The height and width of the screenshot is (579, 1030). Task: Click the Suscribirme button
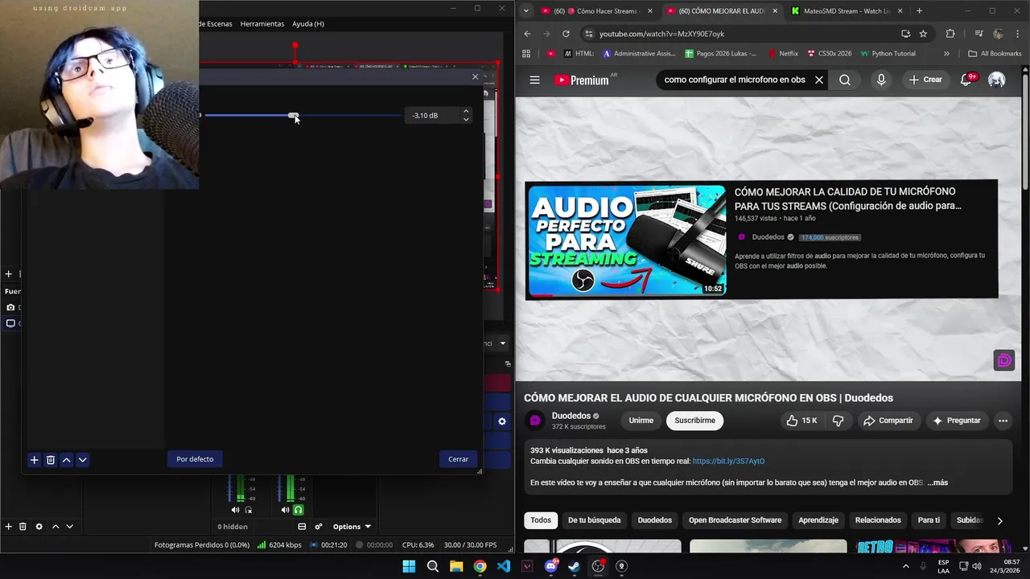[694, 421]
